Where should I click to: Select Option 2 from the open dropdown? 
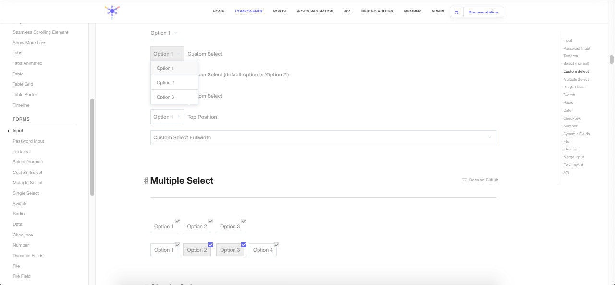(x=165, y=82)
